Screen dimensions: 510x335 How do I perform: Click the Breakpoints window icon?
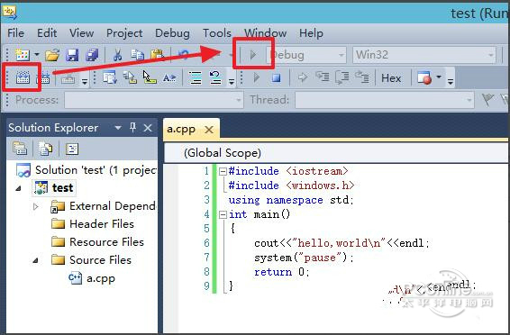click(424, 78)
